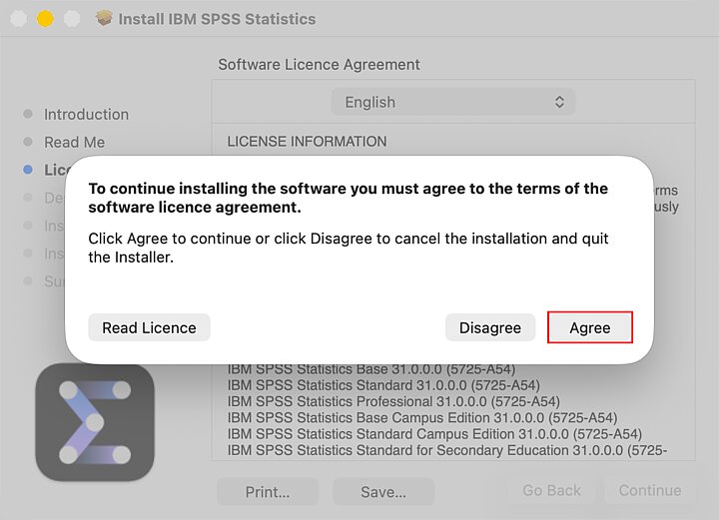Viewport: 719px width, 520px height.
Task: Click the blue bullet of the current Licence step
Action: (x=28, y=170)
